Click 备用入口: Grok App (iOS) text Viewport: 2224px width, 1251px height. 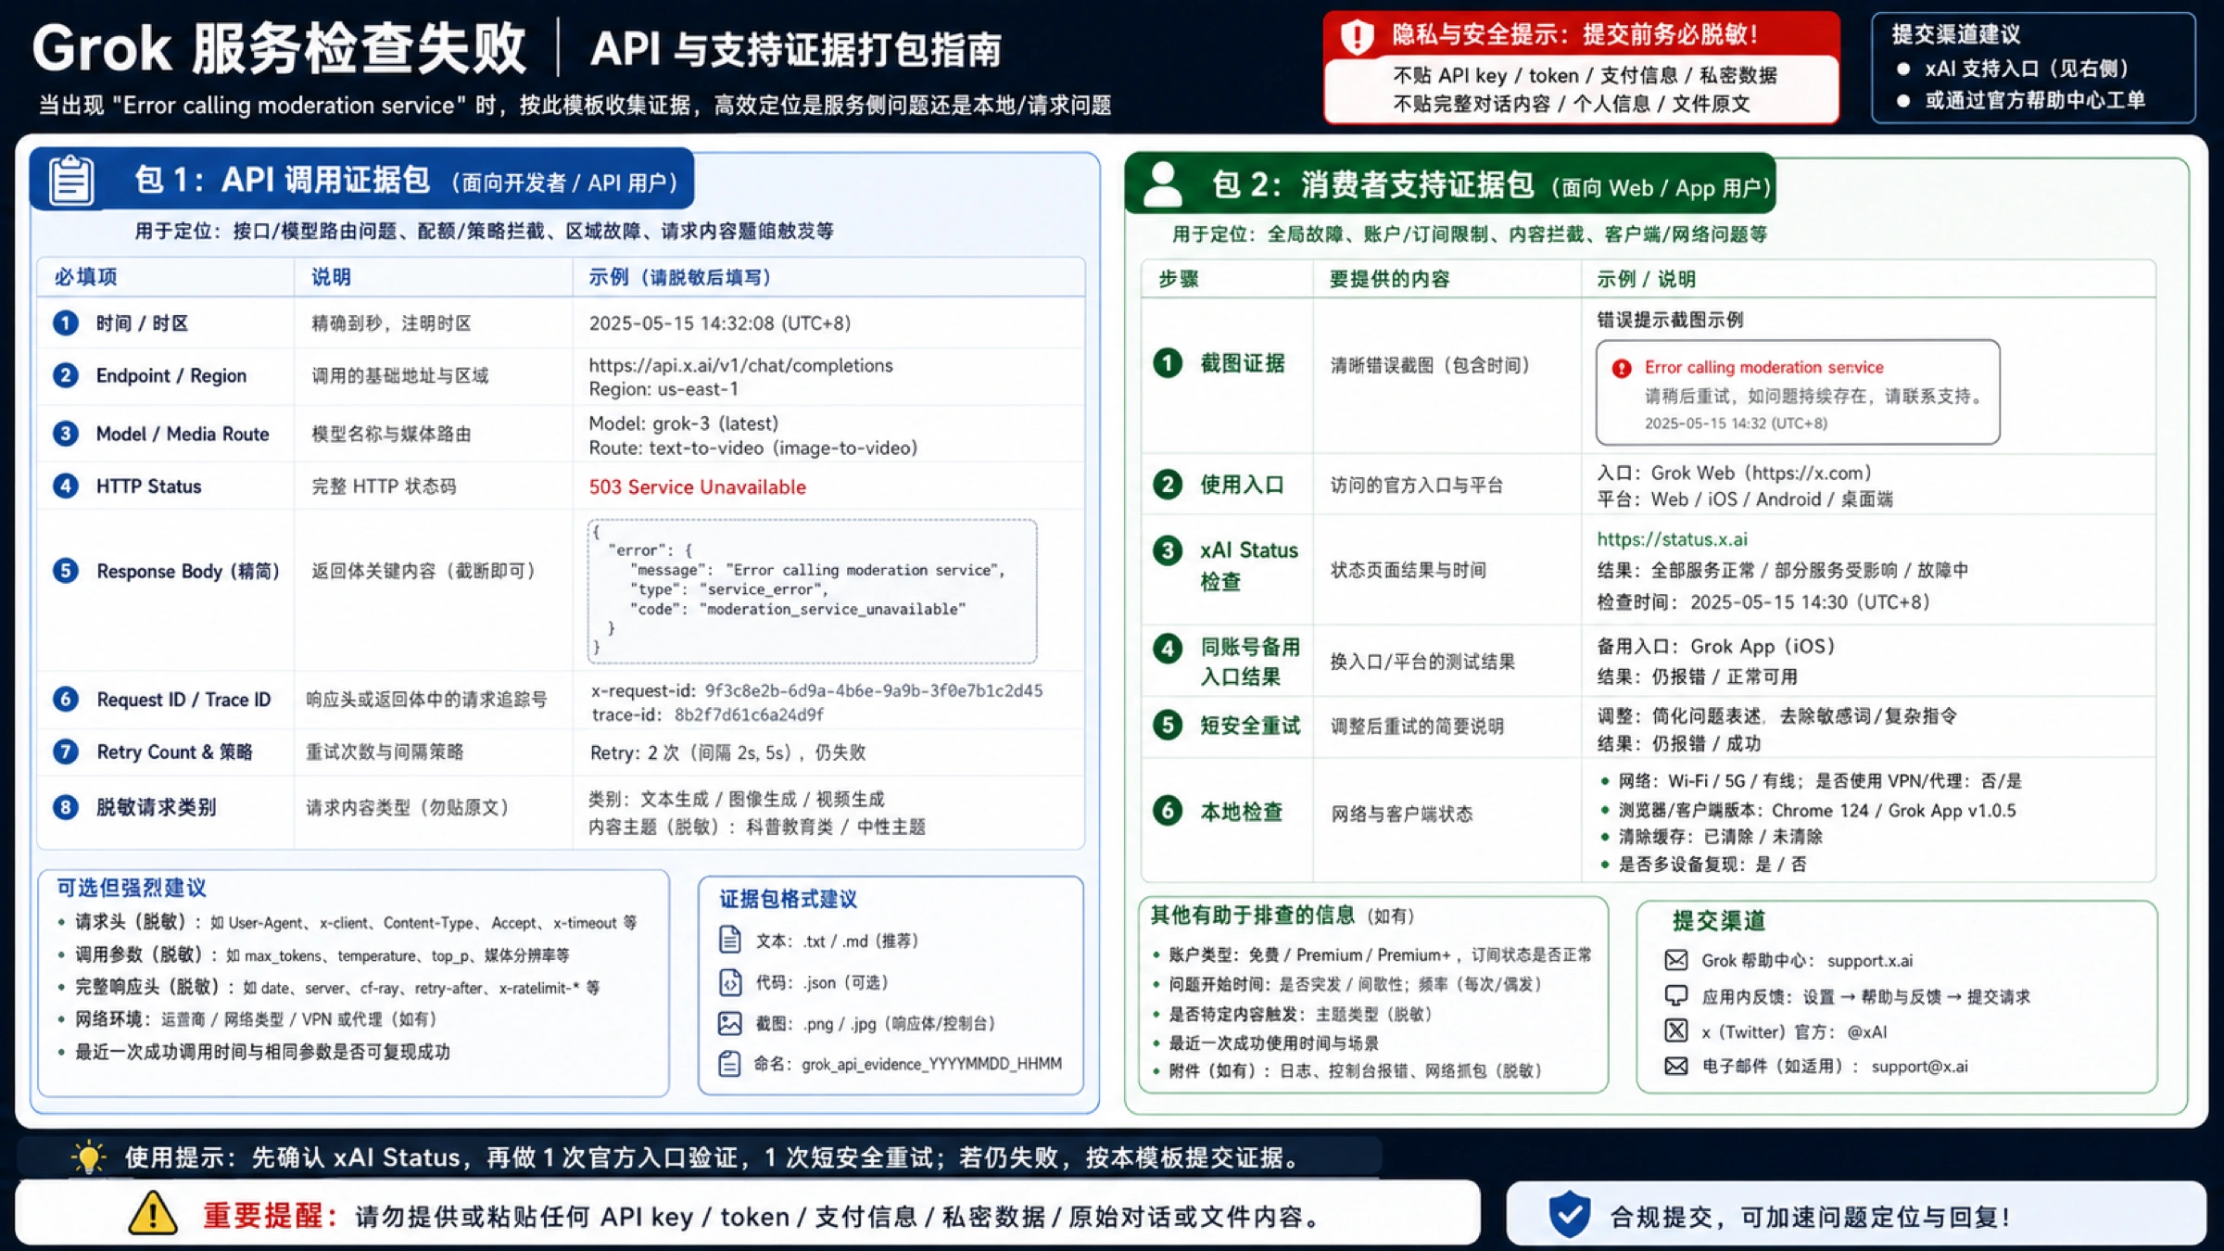pyautogui.click(x=1715, y=647)
